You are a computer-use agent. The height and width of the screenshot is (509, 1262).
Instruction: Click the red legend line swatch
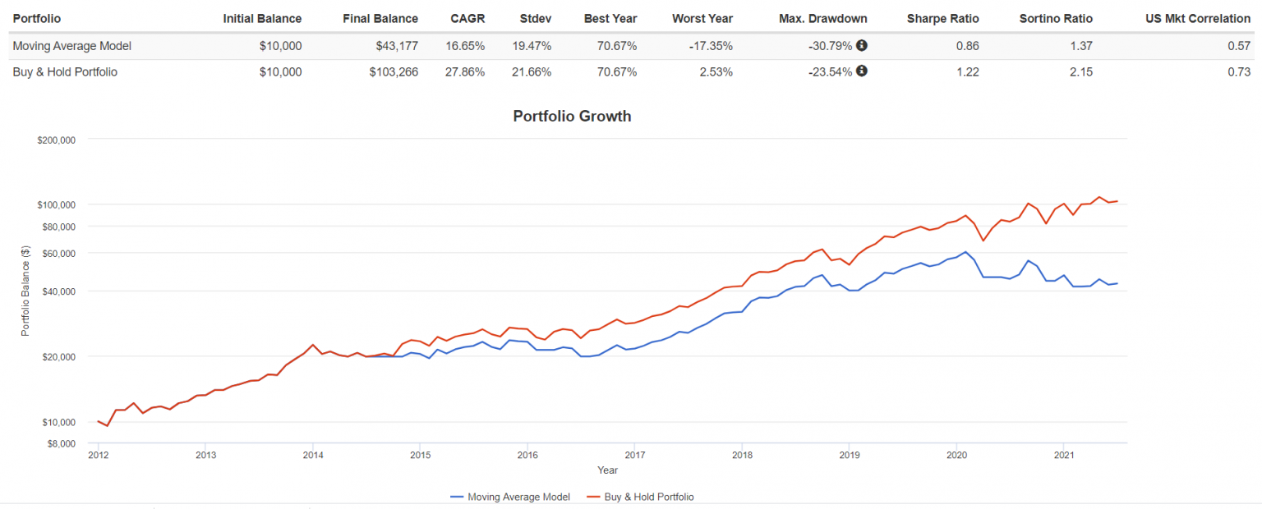click(593, 497)
